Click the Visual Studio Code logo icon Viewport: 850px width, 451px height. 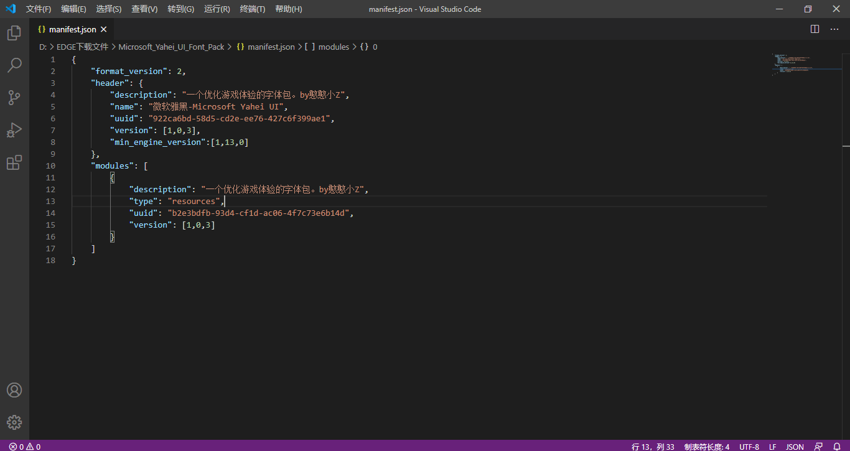(x=11, y=9)
